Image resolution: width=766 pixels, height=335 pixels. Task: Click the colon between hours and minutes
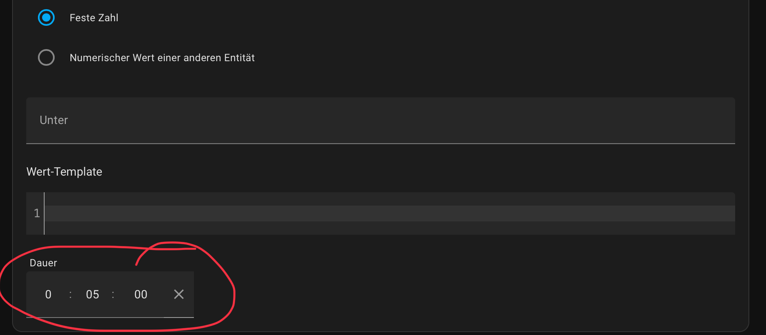click(x=70, y=295)
